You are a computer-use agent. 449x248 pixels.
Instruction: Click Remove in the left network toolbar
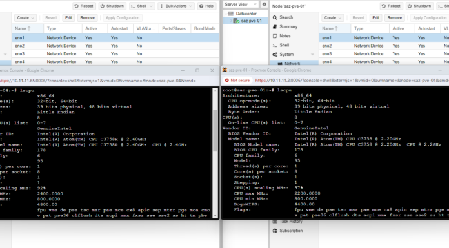tap(87, 18)
